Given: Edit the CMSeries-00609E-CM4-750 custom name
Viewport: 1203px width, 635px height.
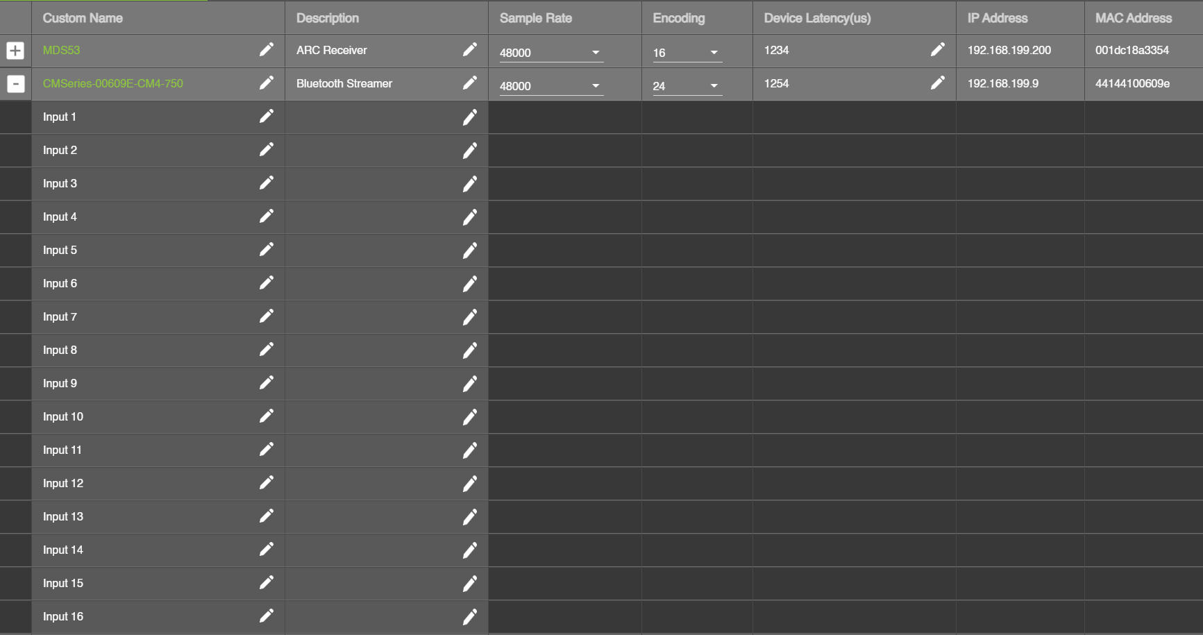Looking at the screenshot, I should pos(267,83).
